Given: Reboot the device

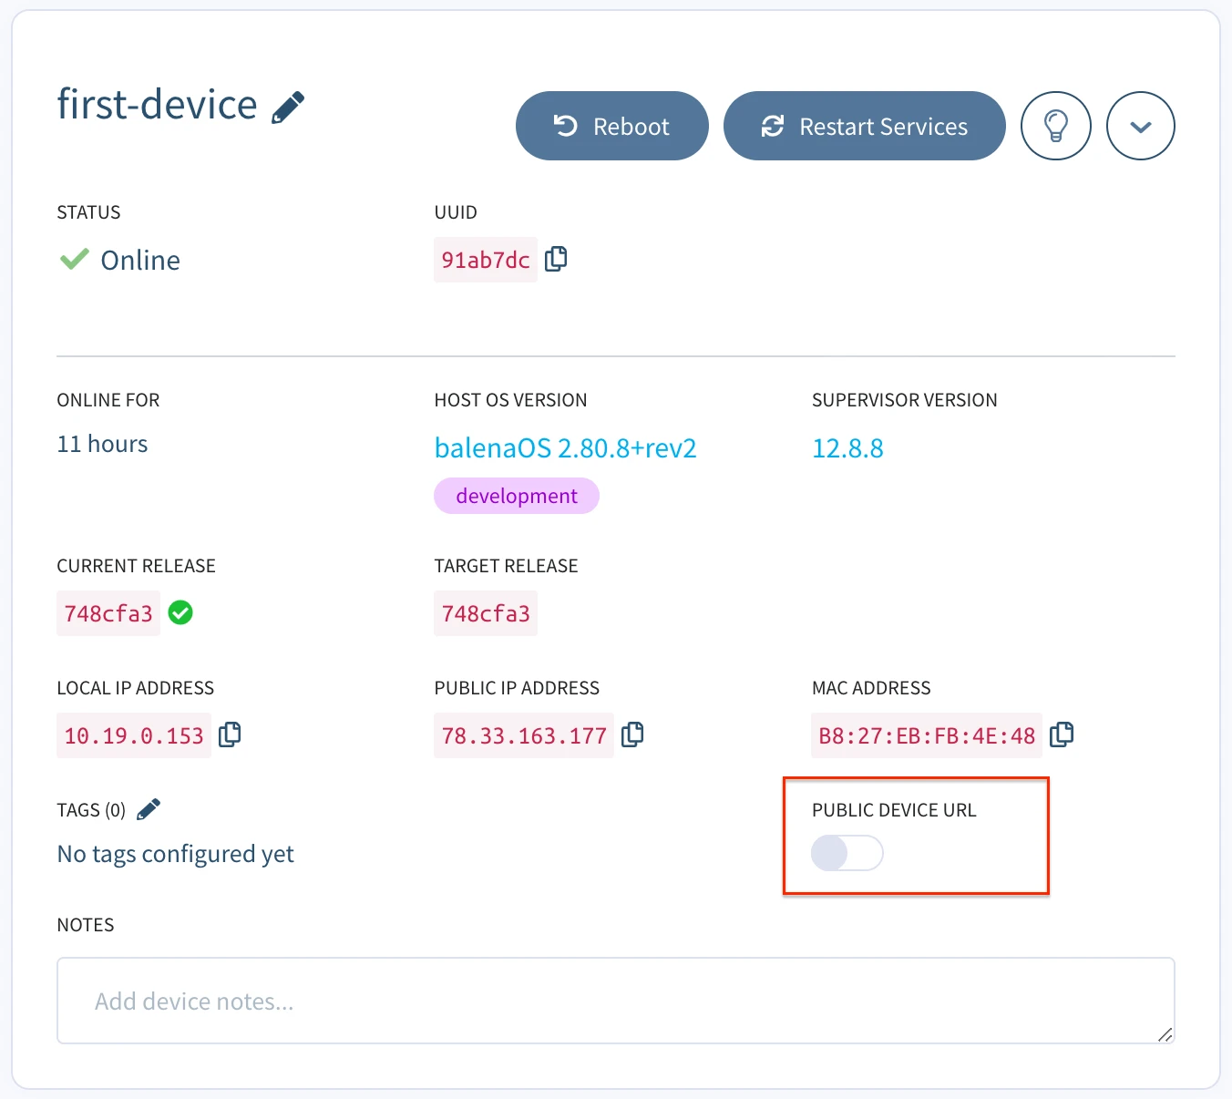Looking at the screenshot, I should (x=611, y=126).
